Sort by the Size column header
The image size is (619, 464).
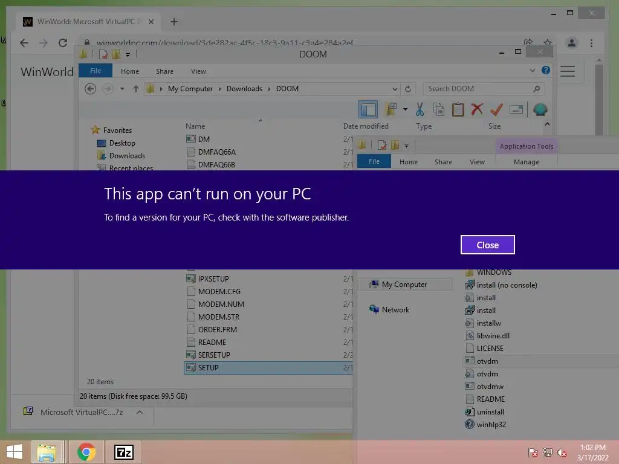(494, 126)
